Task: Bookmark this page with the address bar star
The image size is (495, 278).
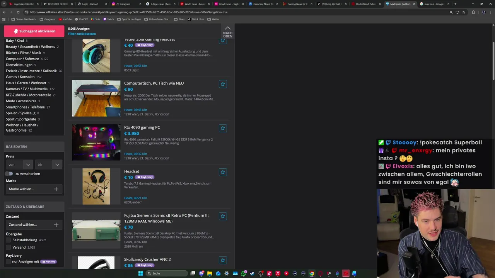Action: click(x=464, y=12)
